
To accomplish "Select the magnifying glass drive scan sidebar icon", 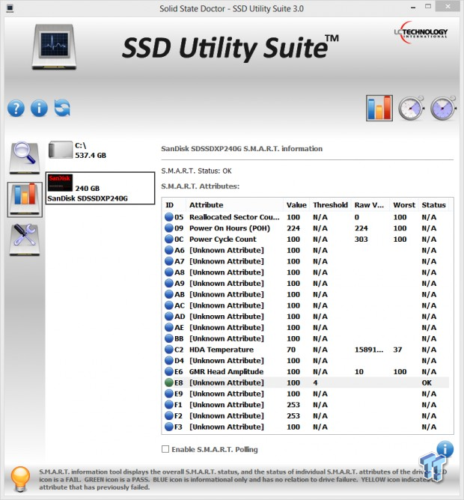I will (x=25, y=158).
